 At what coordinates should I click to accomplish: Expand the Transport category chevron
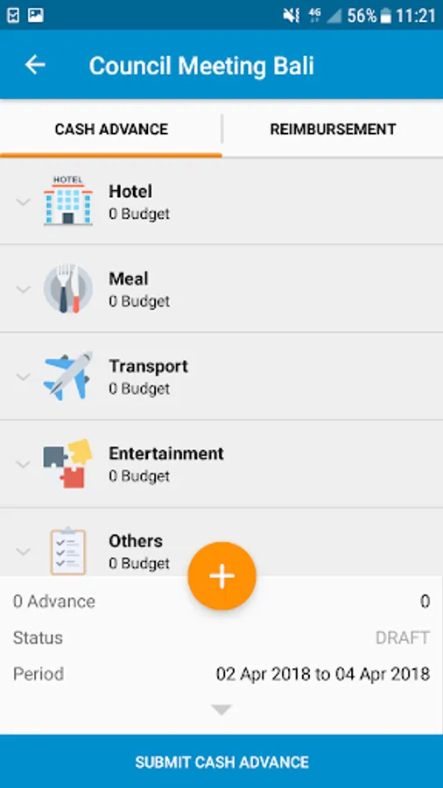(x=23, y=376)
